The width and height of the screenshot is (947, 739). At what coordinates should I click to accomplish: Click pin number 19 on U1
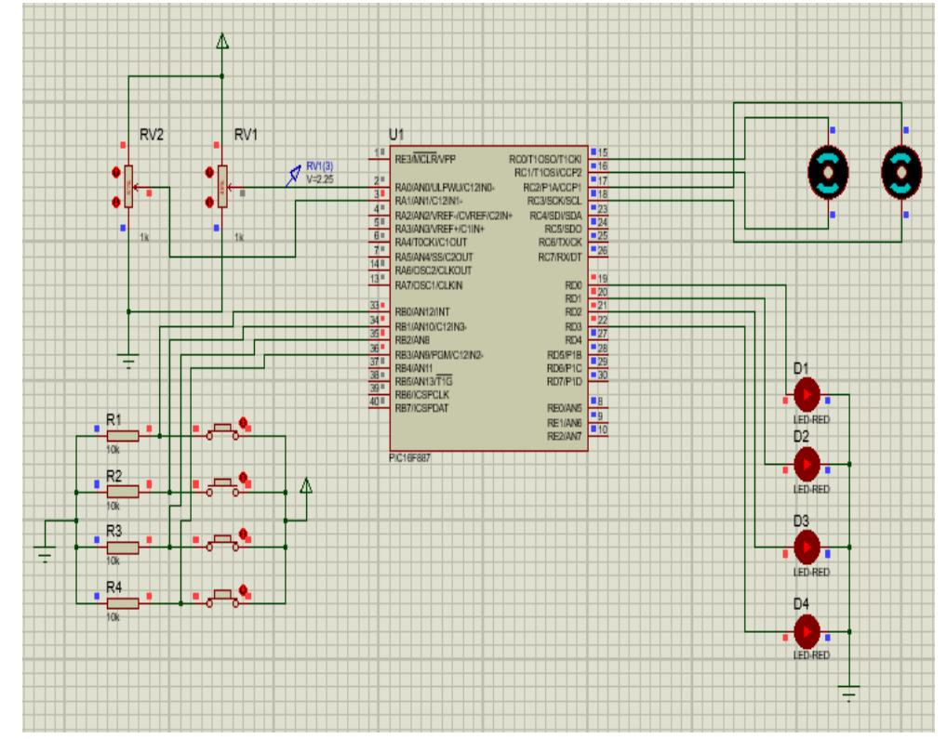(603, 278)
